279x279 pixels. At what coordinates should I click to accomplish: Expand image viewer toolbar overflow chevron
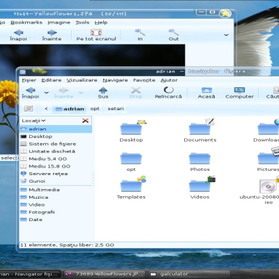[226, 35]
